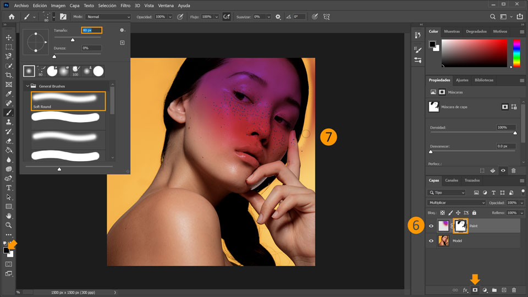Hide the Model layer with eye icon

click(x=431, y=241)
